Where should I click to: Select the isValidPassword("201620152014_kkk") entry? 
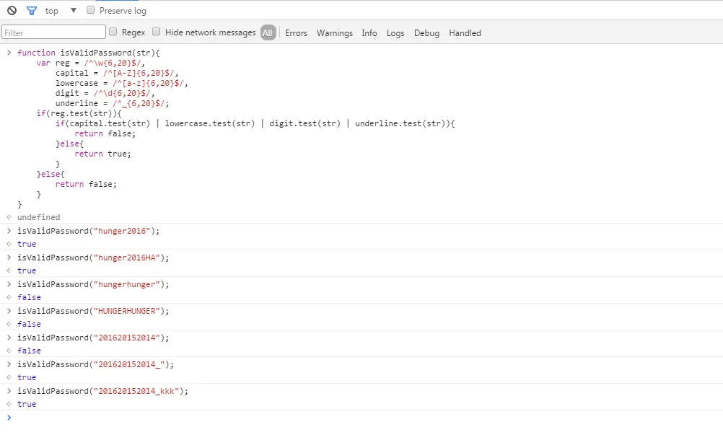pyautogui.click(x=103, y=391)
